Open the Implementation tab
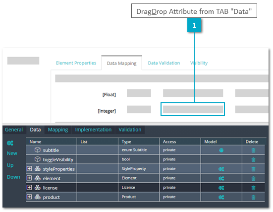The width and height of the screenshot is (273, 212). (x=93, y=130)
